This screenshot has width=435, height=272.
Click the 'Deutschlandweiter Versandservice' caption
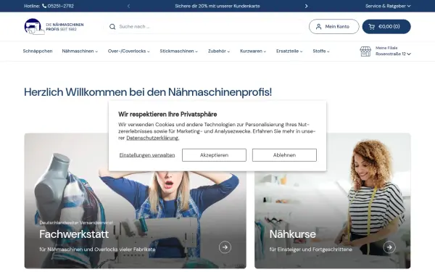point(76,223)
